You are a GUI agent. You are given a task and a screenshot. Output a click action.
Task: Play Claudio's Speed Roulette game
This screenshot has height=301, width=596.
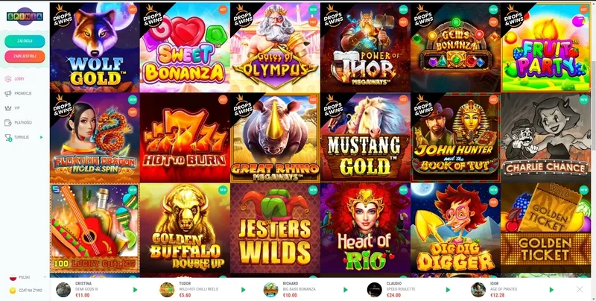pos(448,290)
